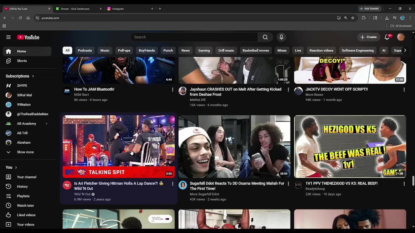The width and height of the screenshot is (415, 233).
Task: Go to Home in sidebar
Action: (27, 51)
